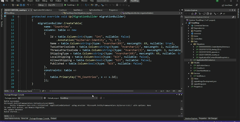Image resolution: width=240 pixels, height=122 pixels.
Task: Click the editor horizontal scrollbar
Action: click(x=92, y=91)
